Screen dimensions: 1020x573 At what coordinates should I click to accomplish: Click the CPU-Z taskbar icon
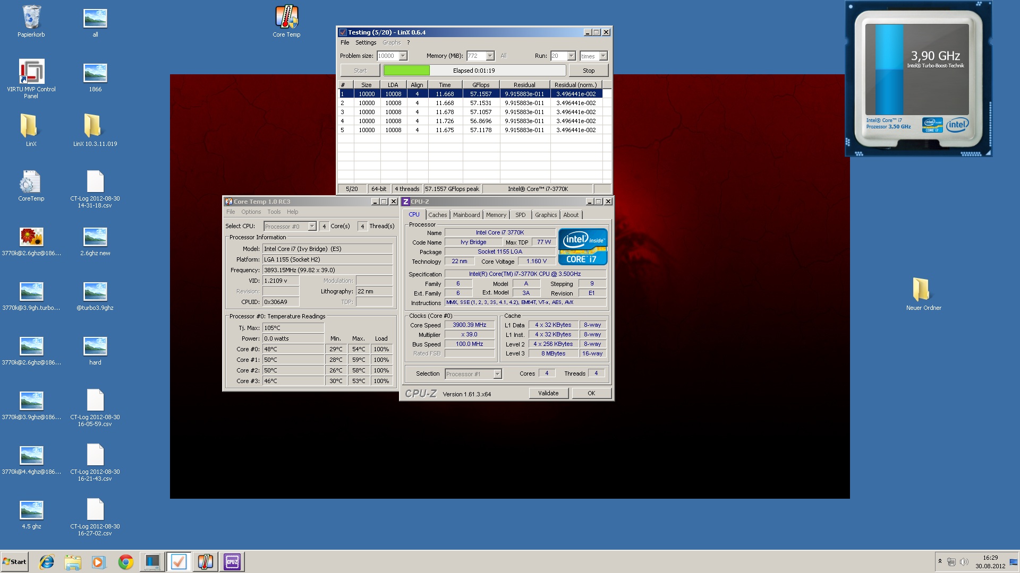click(232, 562)
